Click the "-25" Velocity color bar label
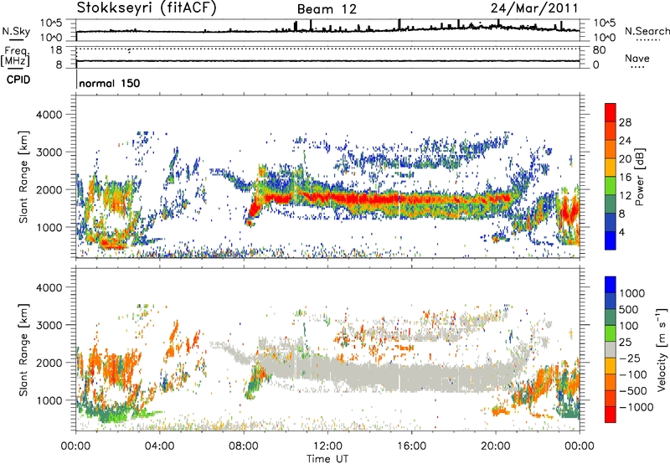 click(x=631, y=358)
